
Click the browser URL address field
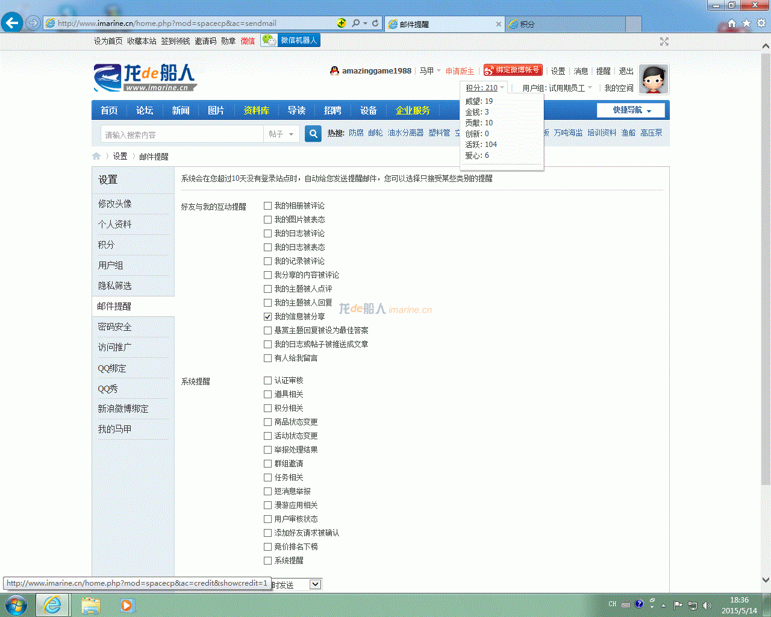click(193, 23)
